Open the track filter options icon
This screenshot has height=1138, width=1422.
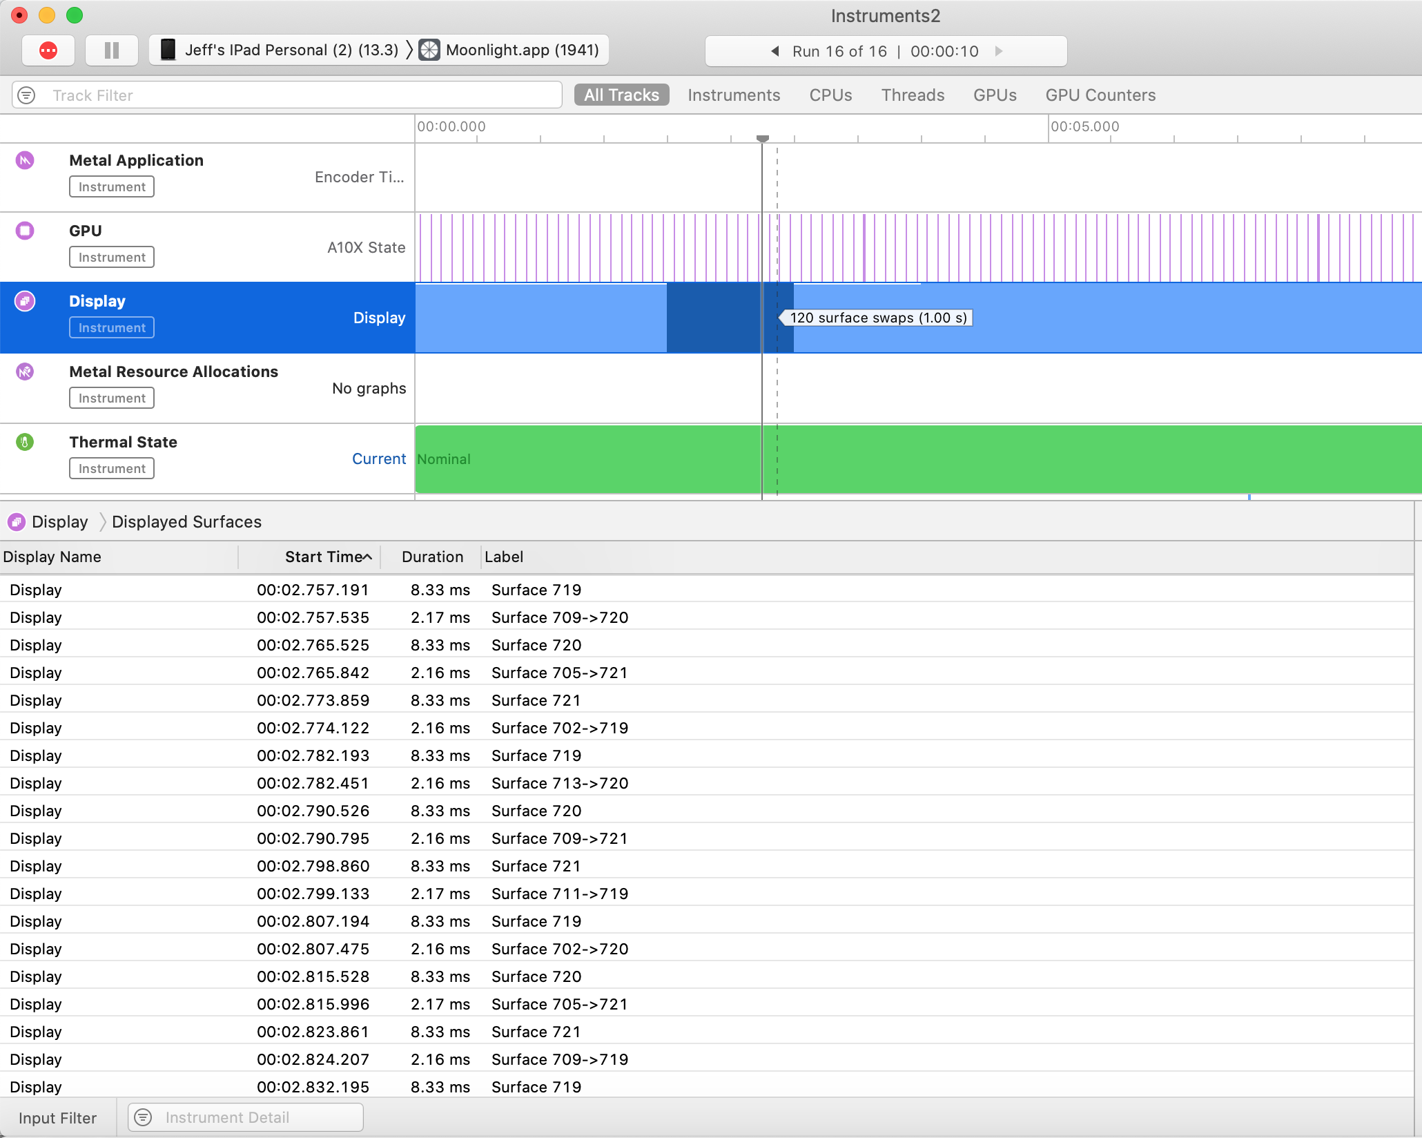tap(26, 95)
